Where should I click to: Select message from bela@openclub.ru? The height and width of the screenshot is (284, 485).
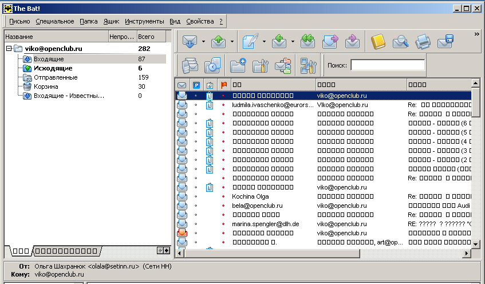257,206
